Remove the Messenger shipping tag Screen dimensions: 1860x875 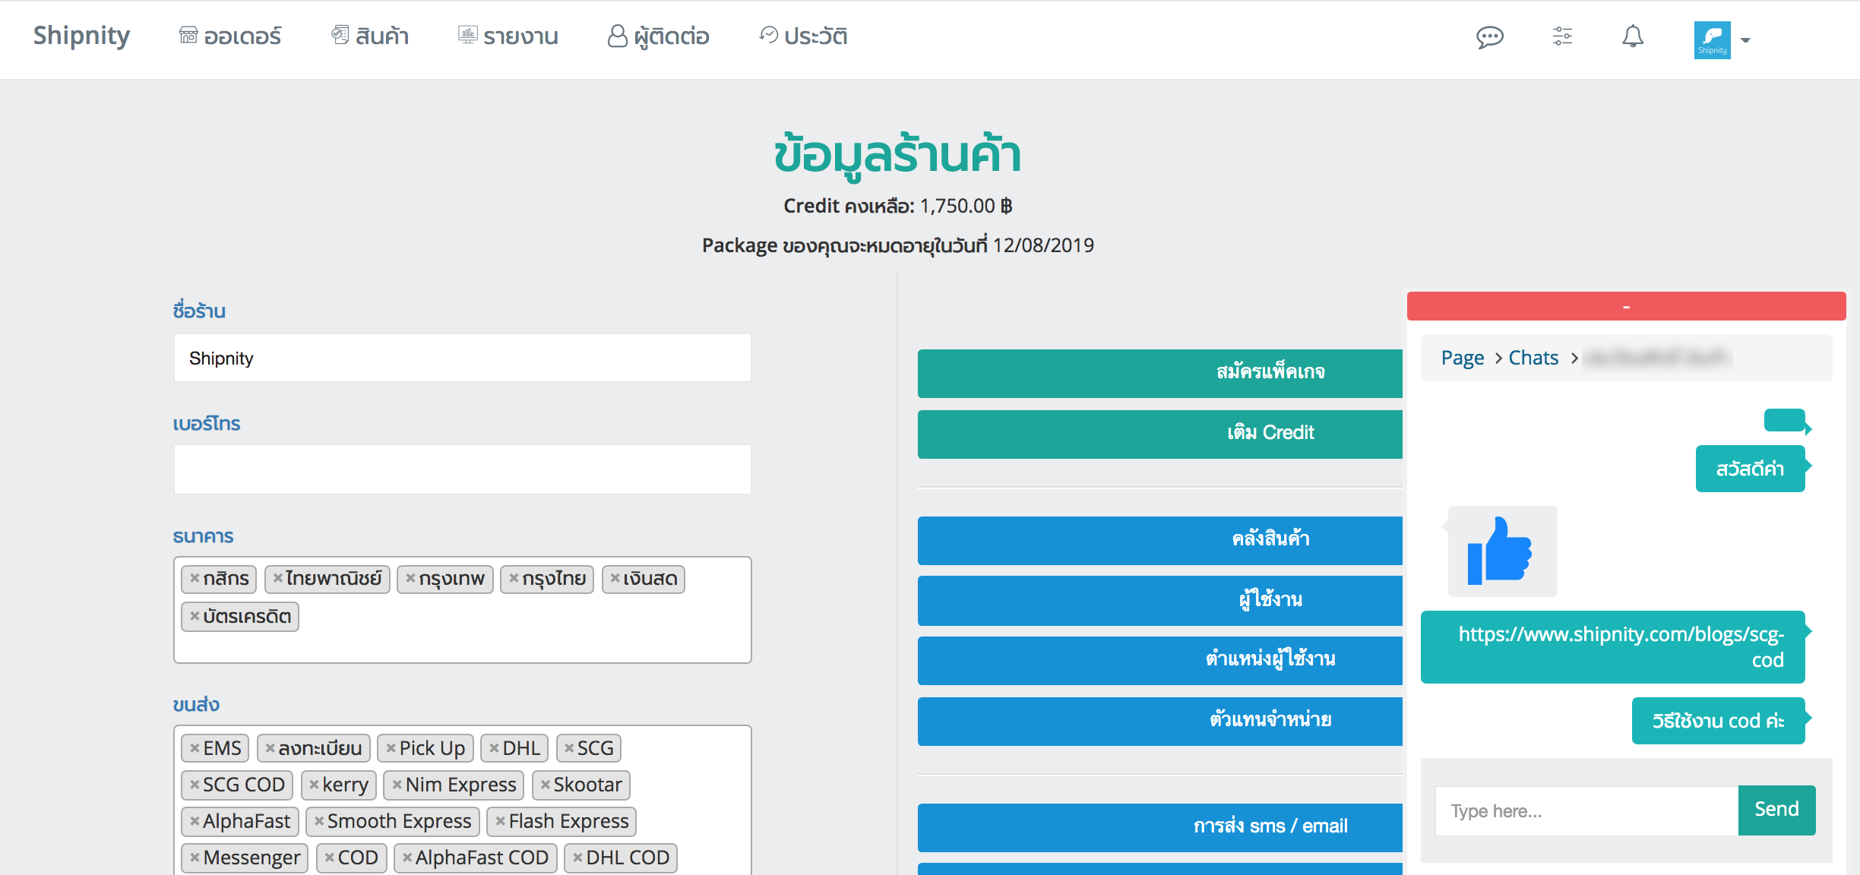[195, 858]
